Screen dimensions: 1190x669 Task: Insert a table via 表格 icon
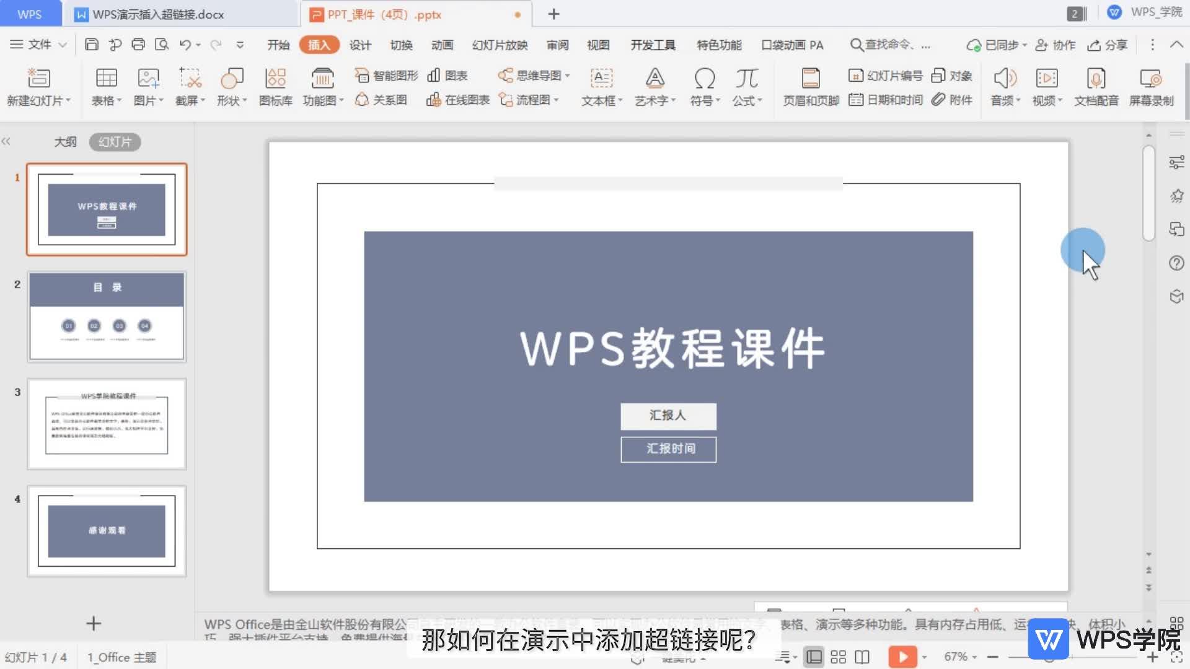tap(106, 78)
